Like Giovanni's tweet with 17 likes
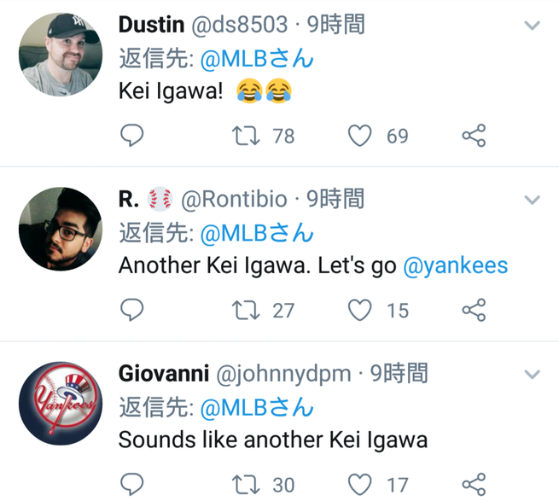The width and height of the screenshot is (559, 501). coord(360,485)
